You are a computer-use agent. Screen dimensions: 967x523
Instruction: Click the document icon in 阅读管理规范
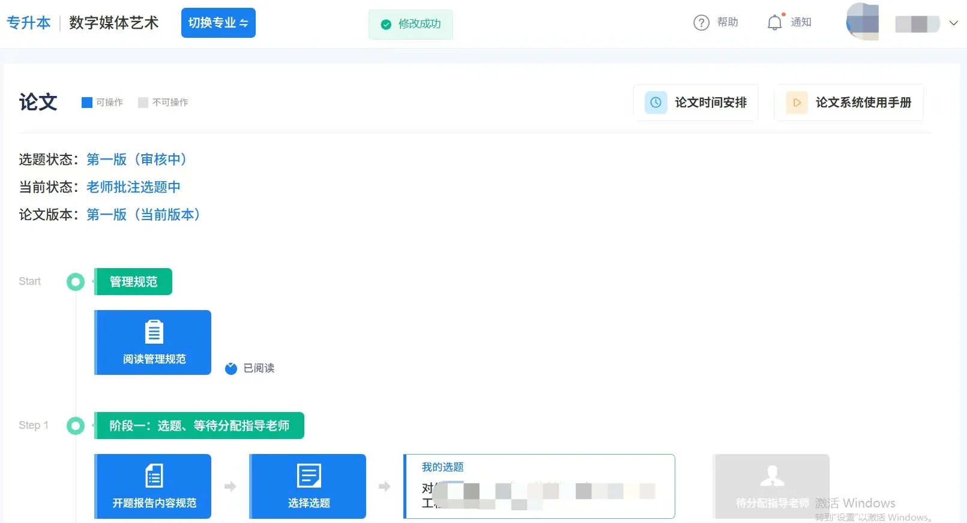(154, 332)
